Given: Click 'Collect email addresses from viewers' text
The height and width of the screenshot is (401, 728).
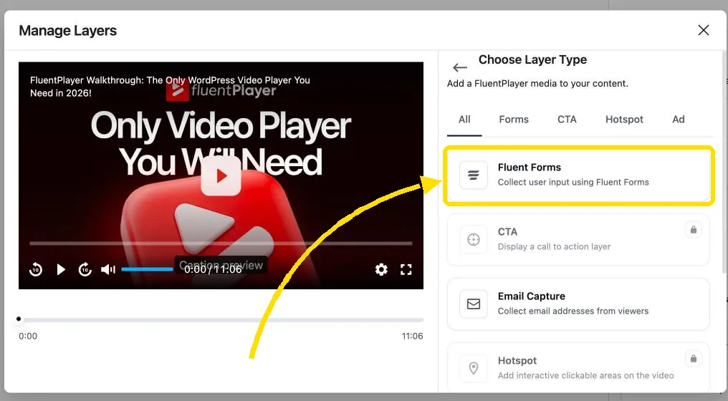Looking at the screenshot, I should 573,311.
